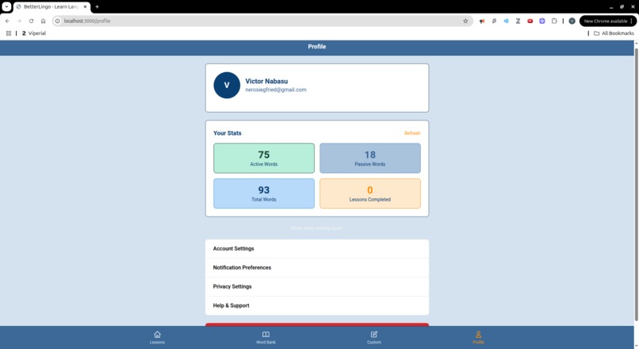Click the V profile avatar circle
Screen dimensions: 639x349
[x=227, y=85]
